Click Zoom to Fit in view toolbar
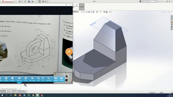Screen dimensions: 173x97 82,12
